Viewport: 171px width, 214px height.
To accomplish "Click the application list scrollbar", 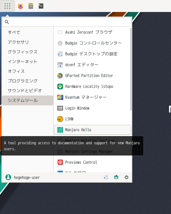I will pyautogui.click(x=131, y=69).
